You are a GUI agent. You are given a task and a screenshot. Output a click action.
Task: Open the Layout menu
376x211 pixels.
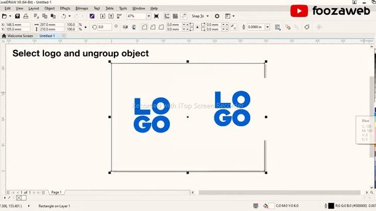pyautogui.click(x=33, y=8)
